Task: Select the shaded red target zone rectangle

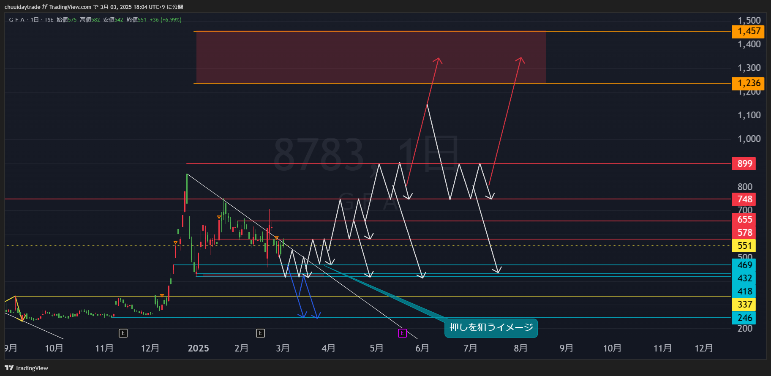Action: coord(371,57)
